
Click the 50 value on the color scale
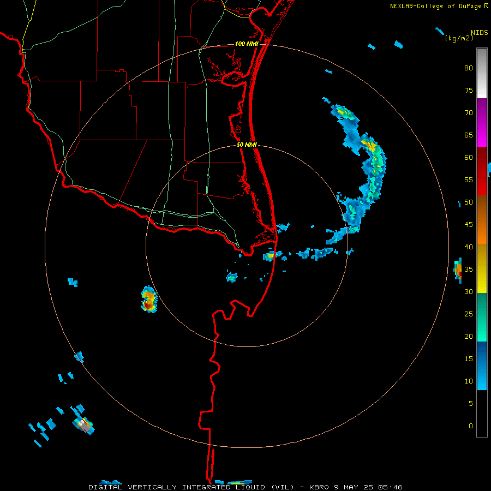(469, 202)
